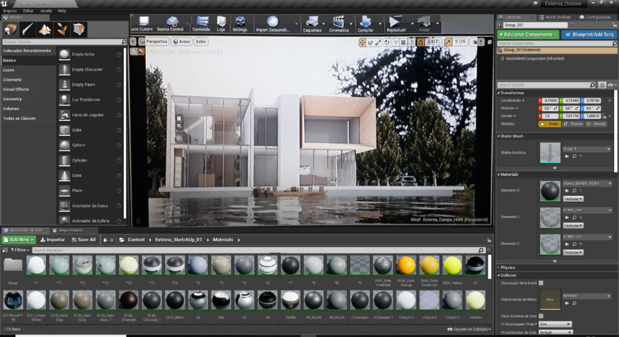Open Texturas dropdown for Elemento 0
The width and height of the screenshot is (619, 337).
(573, 198)
